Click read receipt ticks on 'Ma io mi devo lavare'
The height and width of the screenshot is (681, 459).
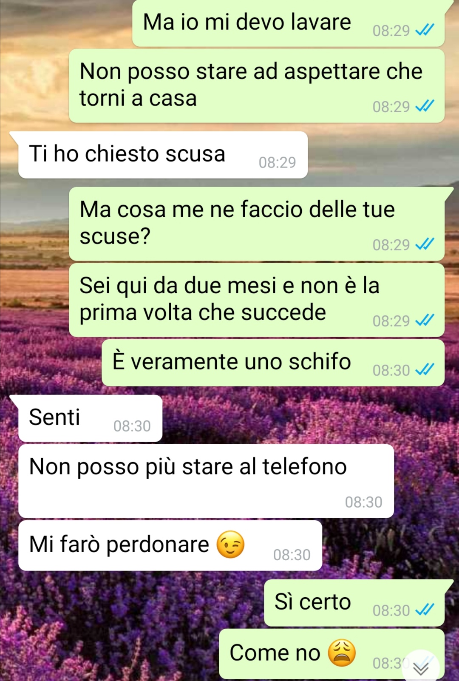425,30
